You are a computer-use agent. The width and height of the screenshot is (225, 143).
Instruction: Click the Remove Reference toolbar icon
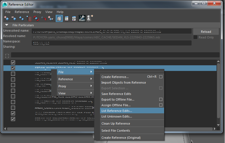point(14,19)
